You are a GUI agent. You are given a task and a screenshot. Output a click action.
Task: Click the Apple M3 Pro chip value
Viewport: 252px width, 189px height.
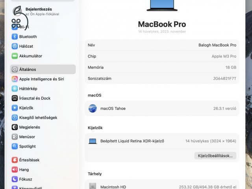pyautogui.click(x=224, y=56)
